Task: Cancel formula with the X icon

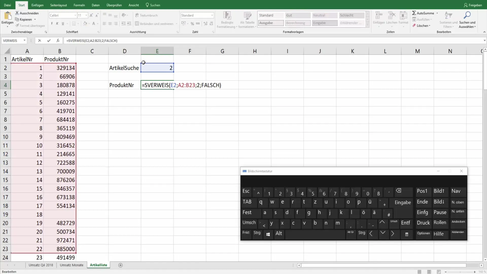Action: tap(40, 41)
